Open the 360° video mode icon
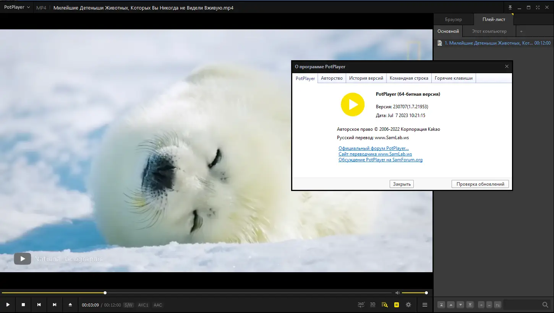554x313 pixels. click(x=361, y=305)
